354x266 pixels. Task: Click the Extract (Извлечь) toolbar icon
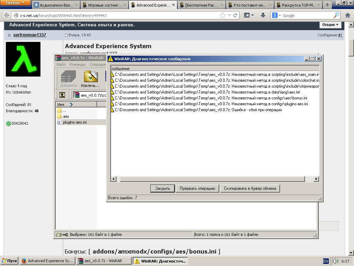[x=90, y=79]
